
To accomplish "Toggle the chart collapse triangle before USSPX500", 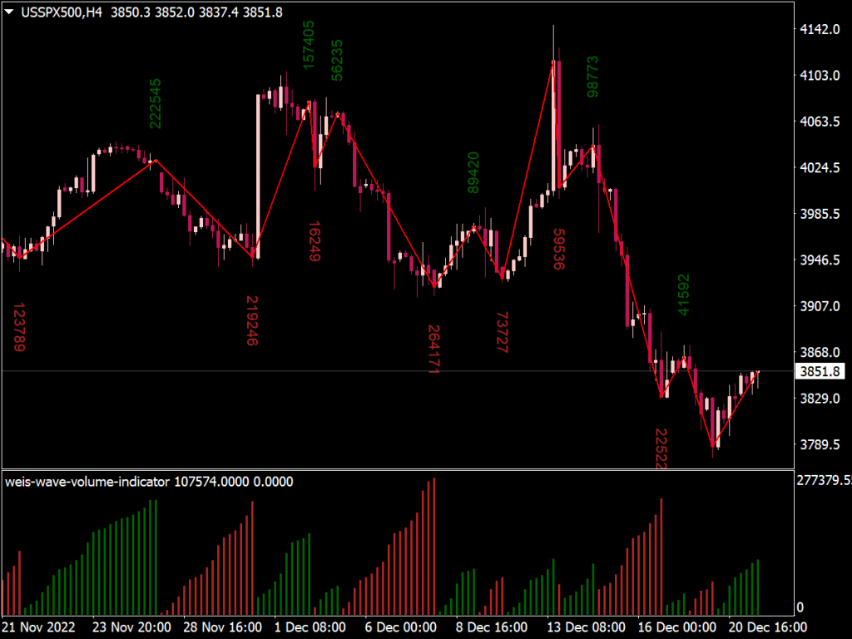I will pos(8,12).
